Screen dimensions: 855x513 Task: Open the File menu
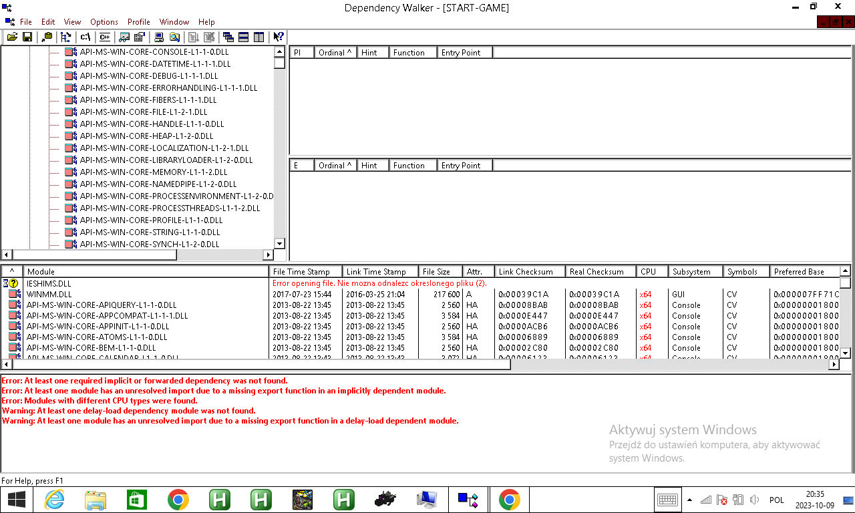tap(26, 22)
